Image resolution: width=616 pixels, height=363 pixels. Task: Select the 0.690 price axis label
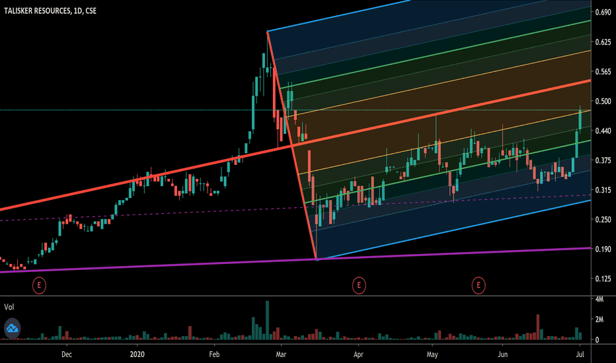tap(603, 12)
